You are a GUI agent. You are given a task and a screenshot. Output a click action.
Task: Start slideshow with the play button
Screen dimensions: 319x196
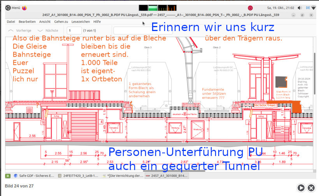(x=301, y=188)
